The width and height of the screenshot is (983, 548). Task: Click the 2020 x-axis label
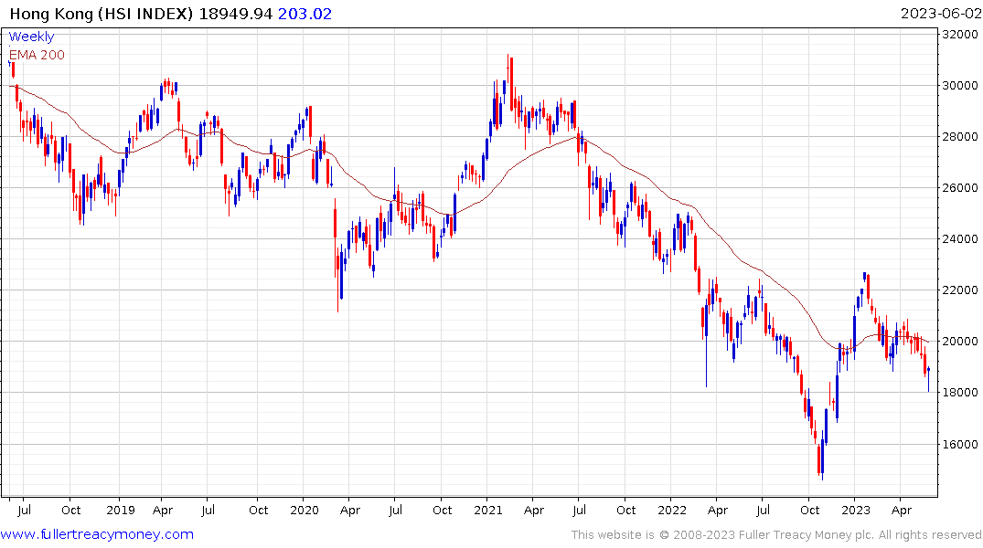tap(305, 510)
